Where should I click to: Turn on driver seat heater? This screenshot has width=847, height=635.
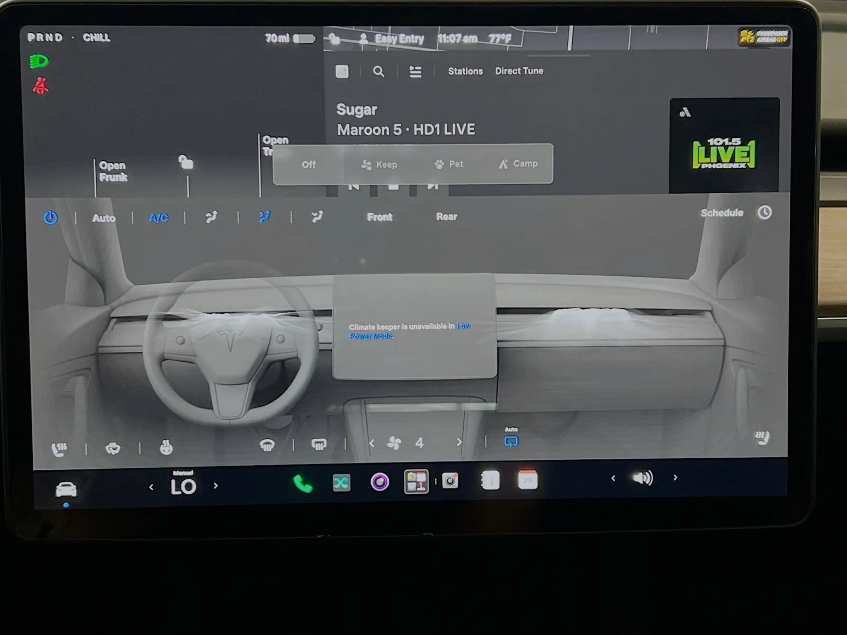[59, 449]
